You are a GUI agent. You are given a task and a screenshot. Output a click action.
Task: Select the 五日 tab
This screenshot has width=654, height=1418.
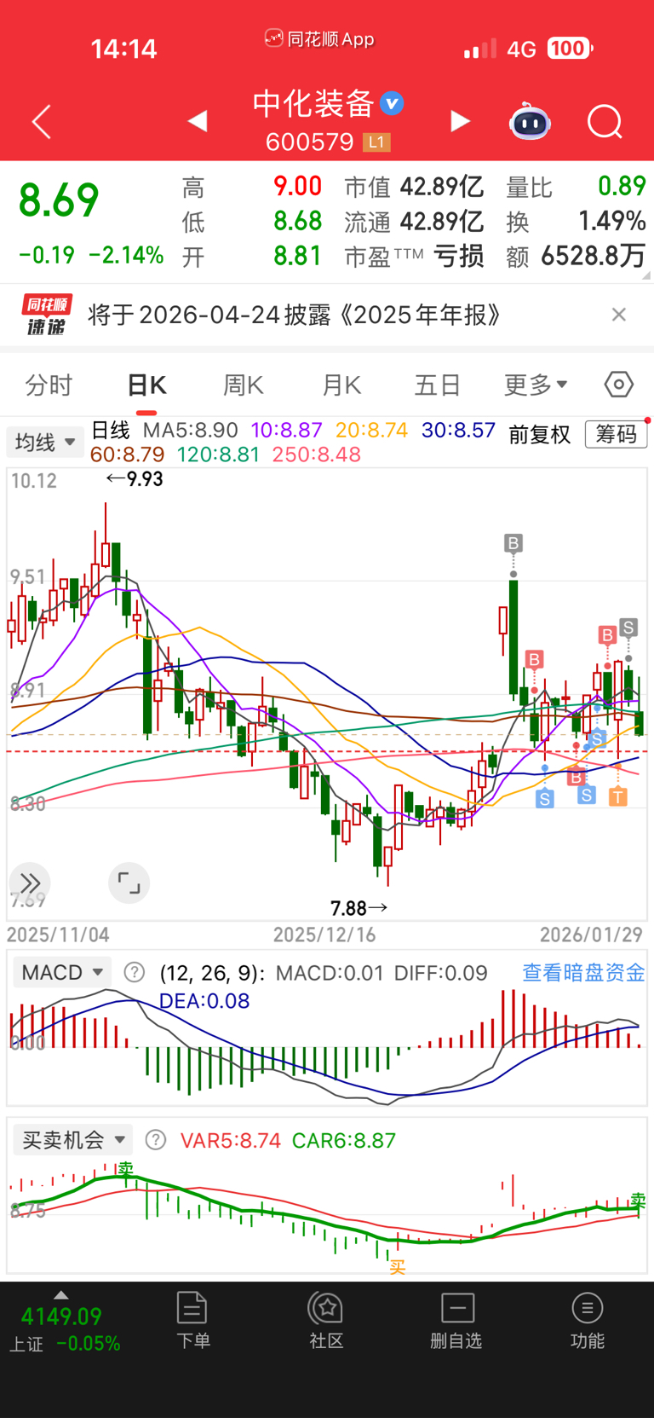(438, 385)
